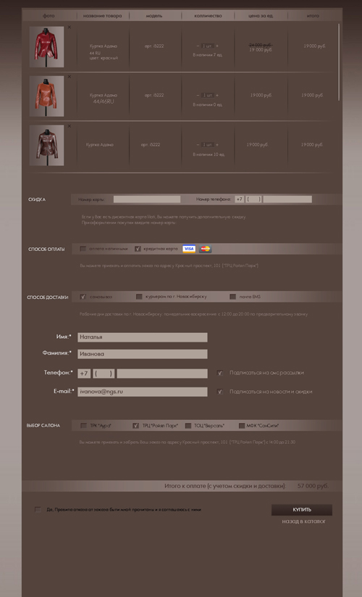Screen dimensions: 362x597
Task: Click the quantity box in the brown jacket row
Action: pos(207,144)
